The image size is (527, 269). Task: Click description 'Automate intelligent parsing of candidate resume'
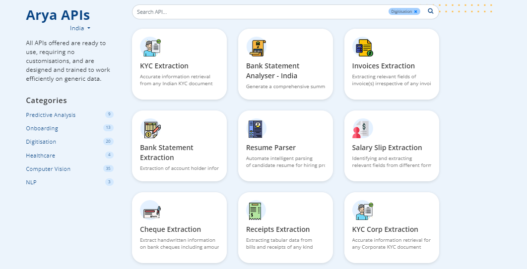click(x=285, y=162)
